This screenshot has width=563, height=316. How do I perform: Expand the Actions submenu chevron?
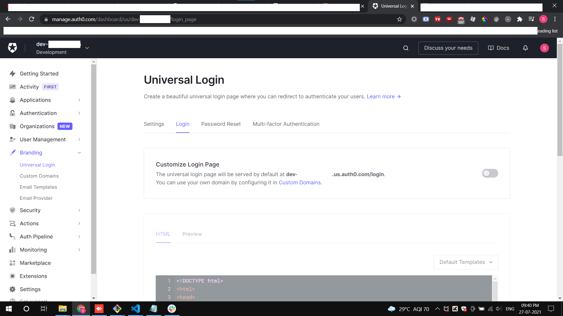click(x=79, y=224)
